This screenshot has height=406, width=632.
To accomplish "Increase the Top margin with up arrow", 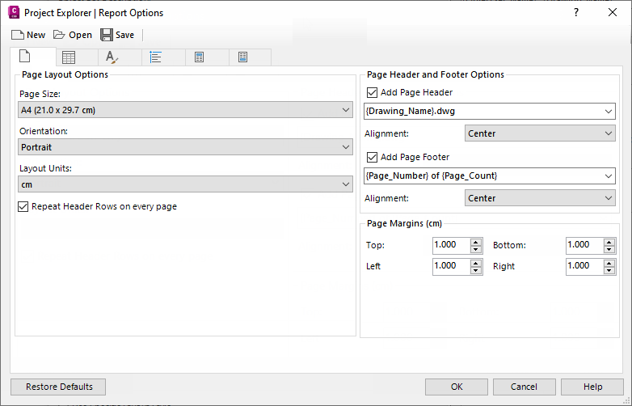I will [x=475, y=241].
